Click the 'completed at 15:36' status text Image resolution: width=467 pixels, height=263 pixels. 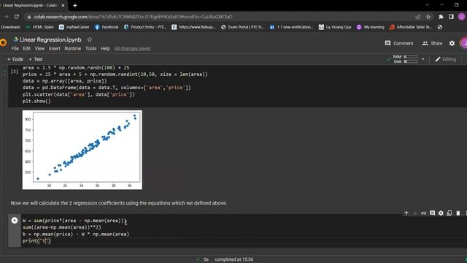[x=233, y=259]
